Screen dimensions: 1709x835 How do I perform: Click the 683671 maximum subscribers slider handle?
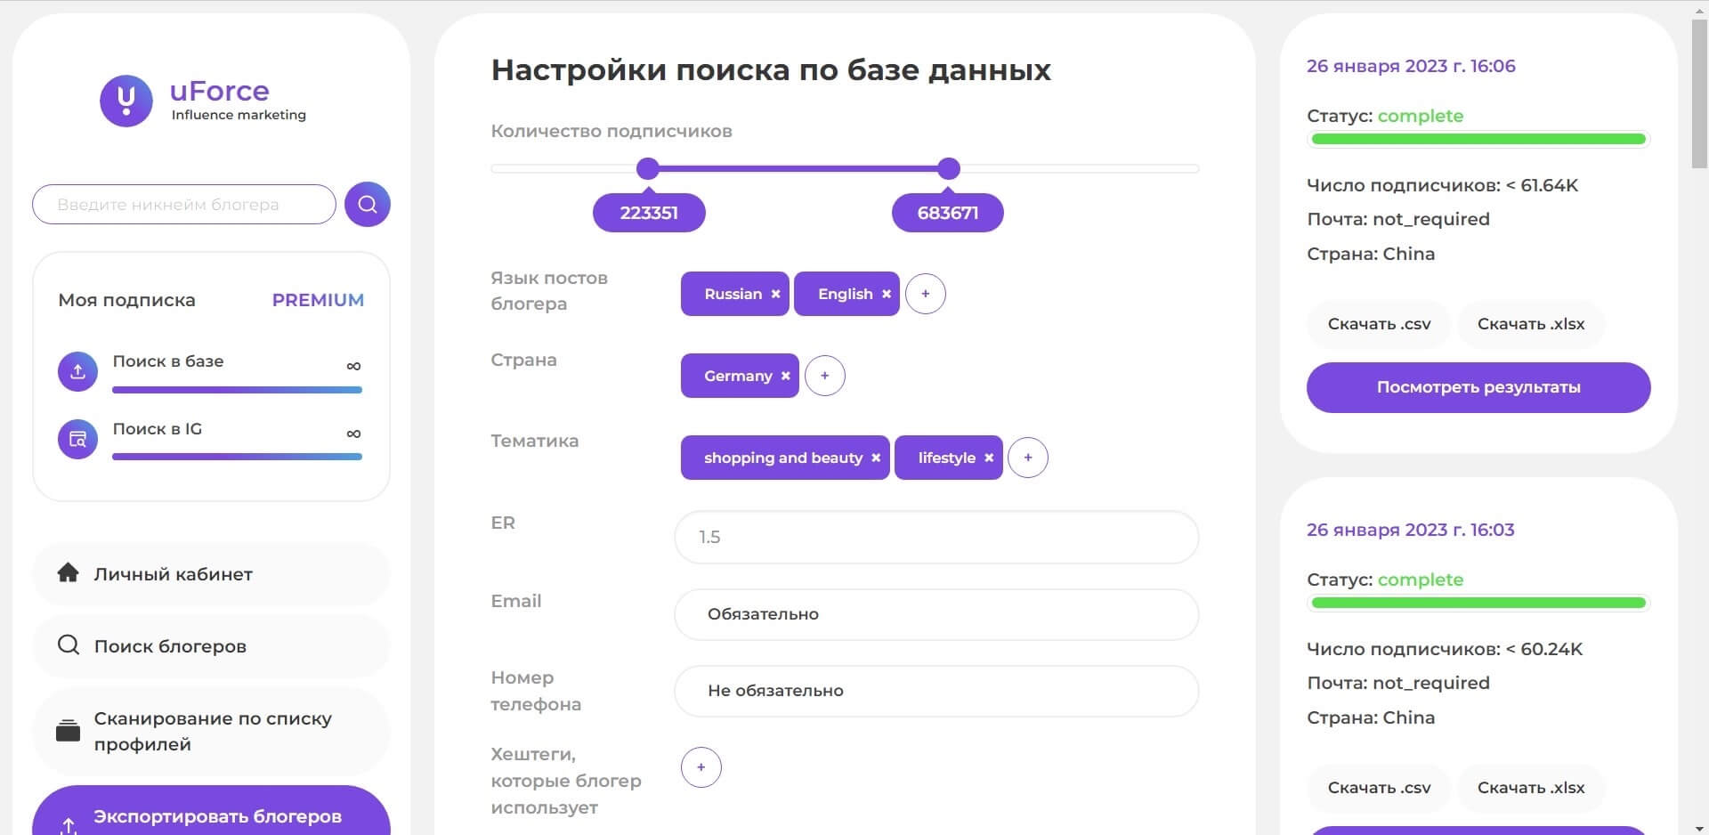coord(949,168)
